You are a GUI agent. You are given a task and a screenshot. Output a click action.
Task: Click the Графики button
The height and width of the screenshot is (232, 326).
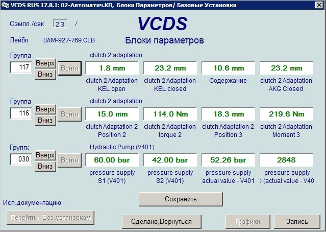pyautogui.click(x=247, y=222)
